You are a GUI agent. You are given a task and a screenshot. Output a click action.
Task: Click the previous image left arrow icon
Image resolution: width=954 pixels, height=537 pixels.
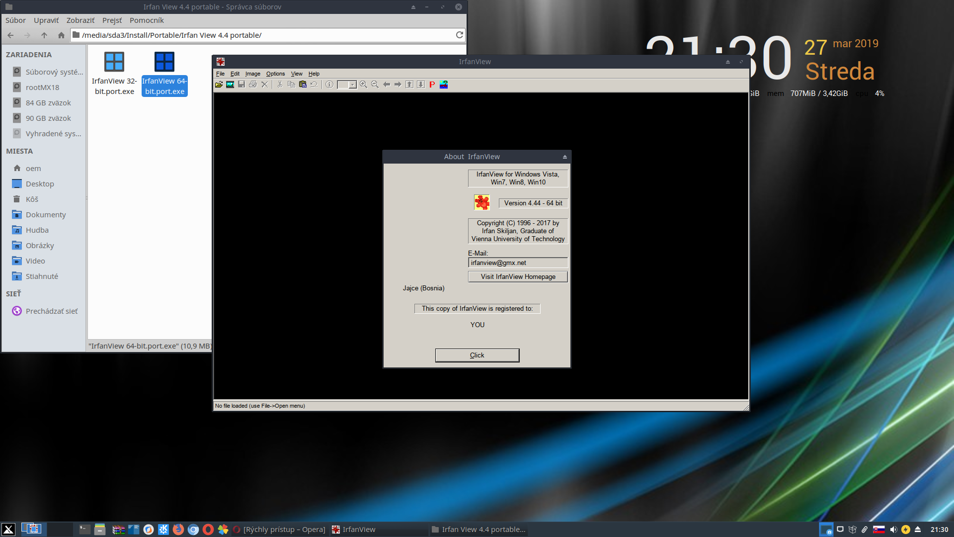coord(387,85)
